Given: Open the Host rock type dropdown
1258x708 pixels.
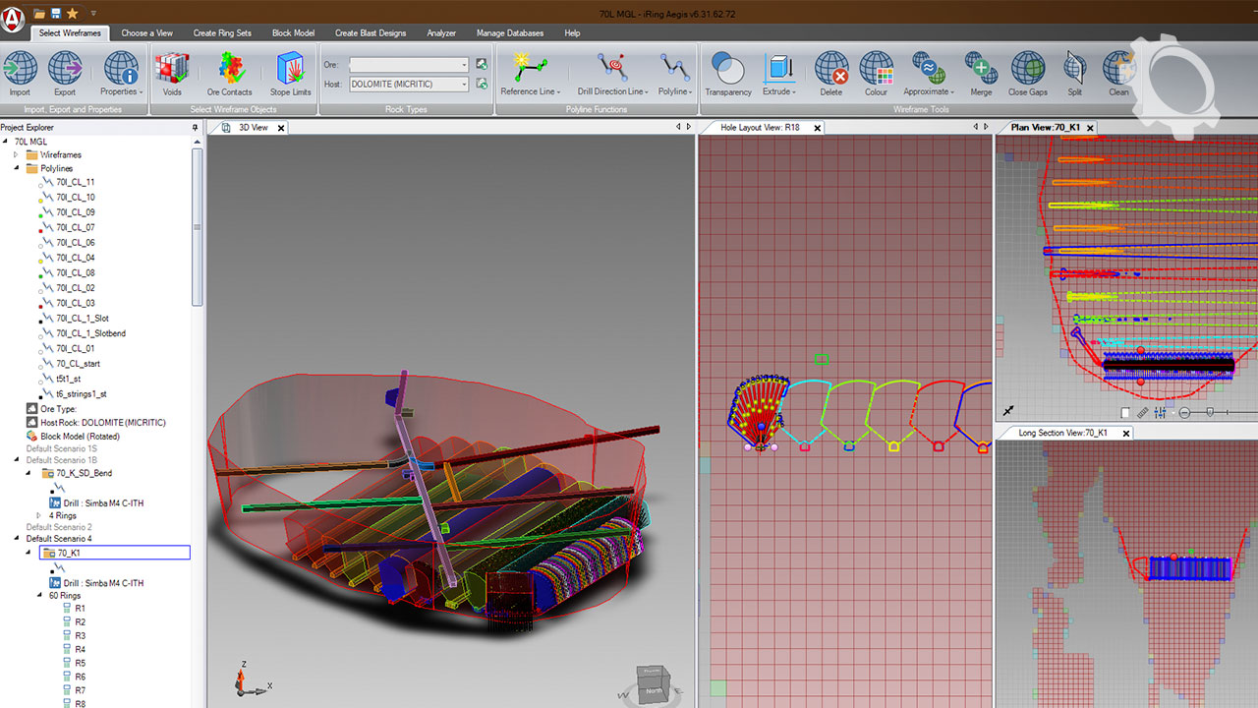Looking at the screenshot, I should click(x=464, y=85).
